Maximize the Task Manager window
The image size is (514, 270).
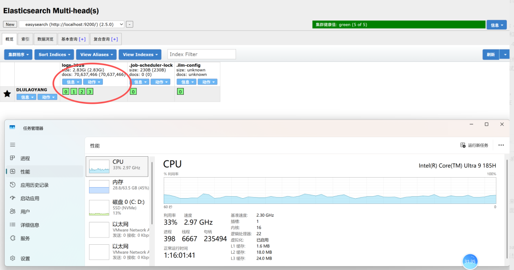486,124
